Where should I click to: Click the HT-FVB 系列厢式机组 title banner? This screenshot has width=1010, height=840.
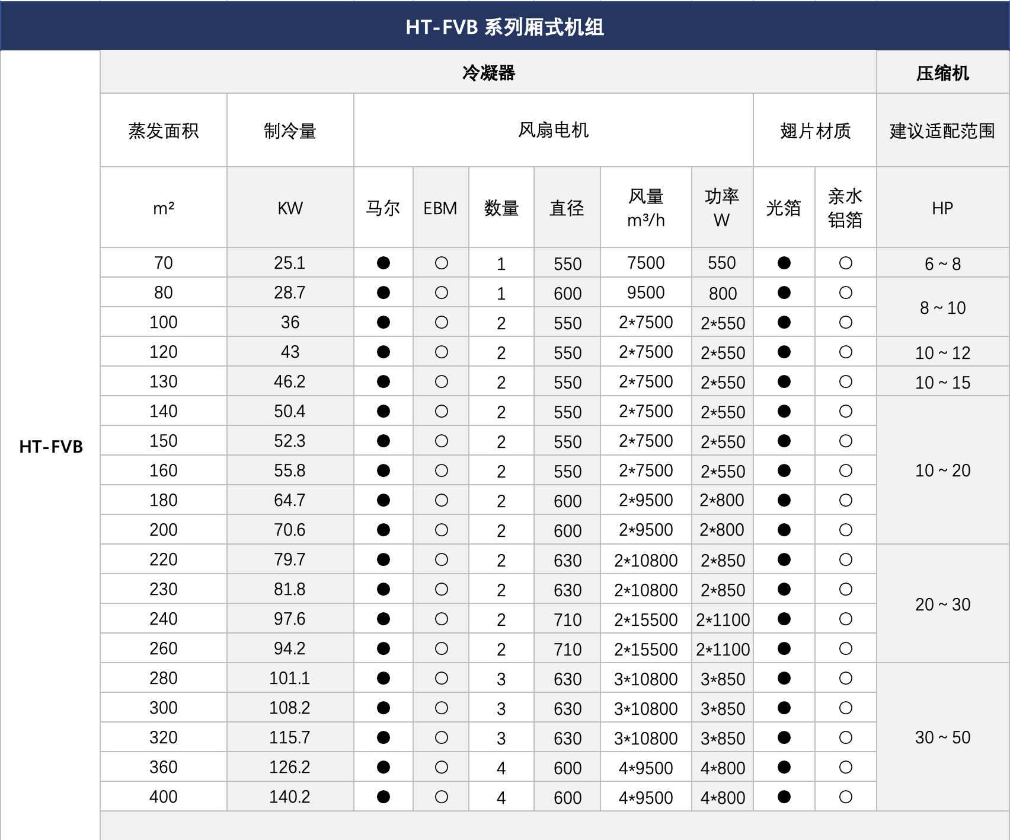pyautogui.click(x=504, y=27)
